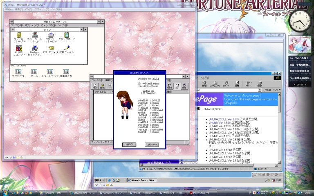Open the 'LHMelt Ver 1.62e' link

click(220, 122)
